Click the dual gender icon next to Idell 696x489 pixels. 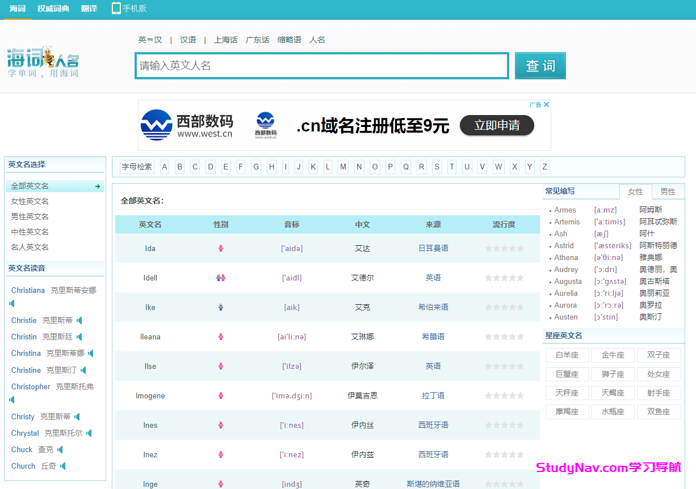[x=221, y=278]
